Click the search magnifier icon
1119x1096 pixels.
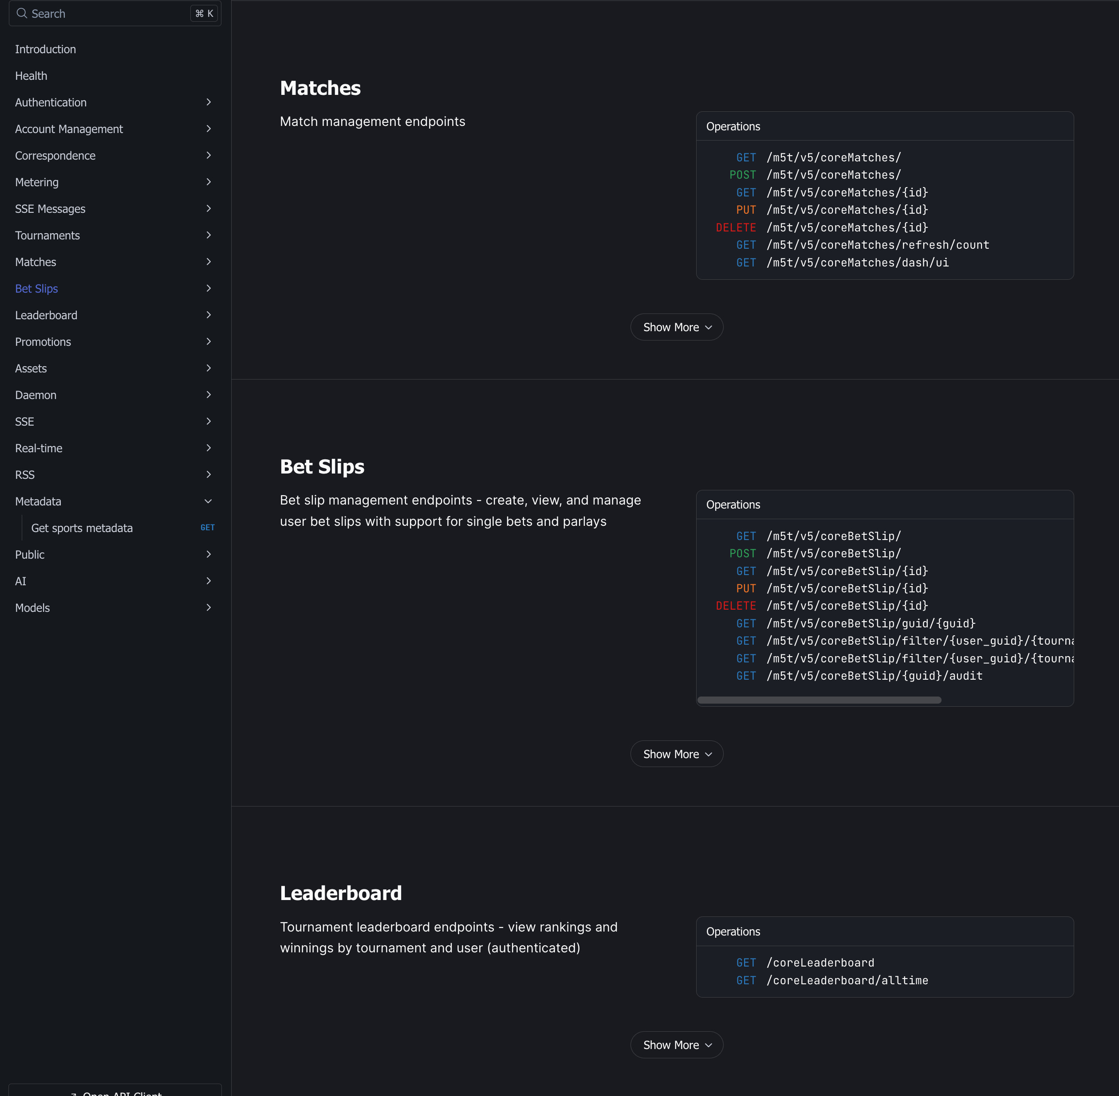22,13
